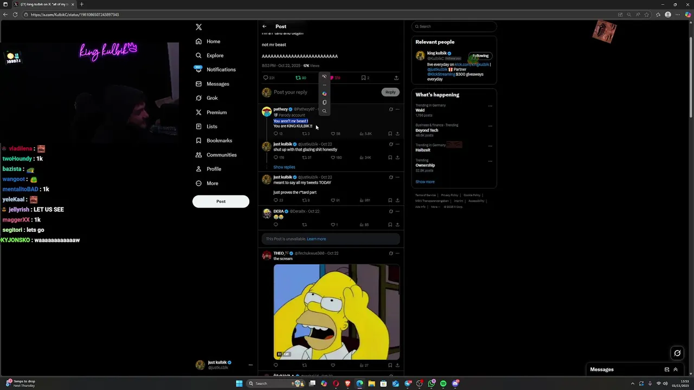
Task: Bookmark the 'meant to say' reply
Action: pos(390,200)
